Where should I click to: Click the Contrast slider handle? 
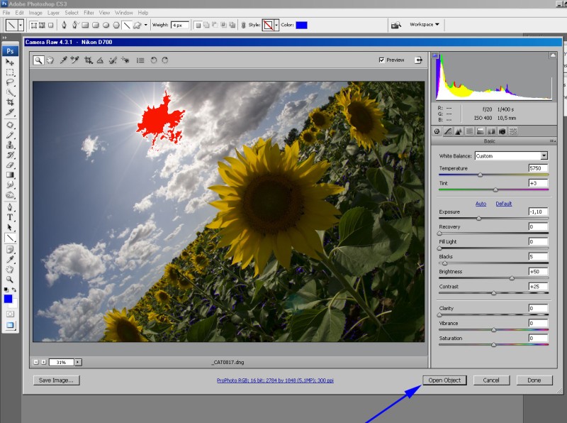[493, 293]
